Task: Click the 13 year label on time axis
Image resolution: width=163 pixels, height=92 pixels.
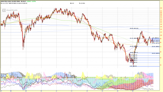Action: (87, 91)
